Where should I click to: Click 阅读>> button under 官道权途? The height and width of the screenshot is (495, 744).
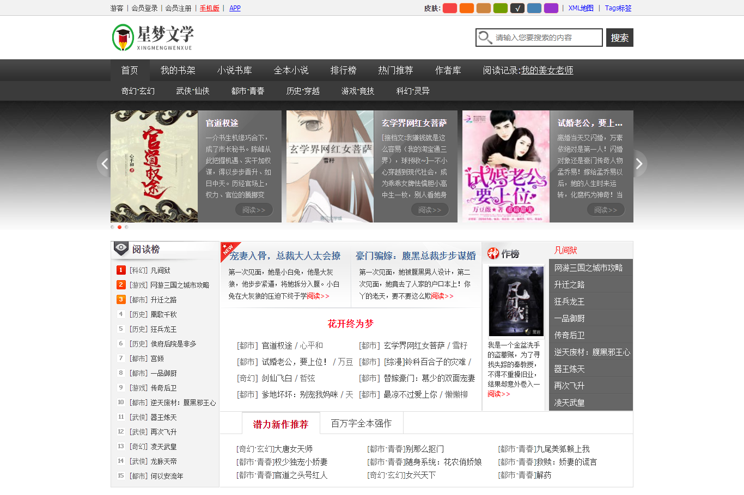(x=254, y=210)
